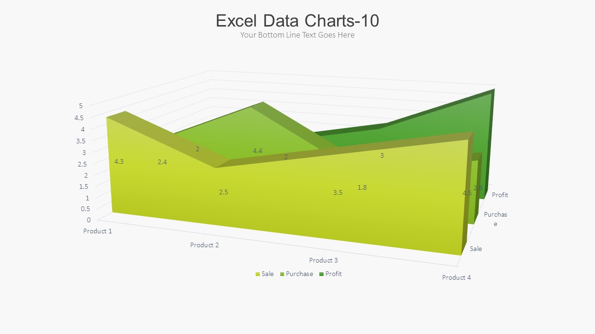This screenshot has height=334, width=595.
Task: Click the Profit label on the depth axis
Action: coord(500,195)
